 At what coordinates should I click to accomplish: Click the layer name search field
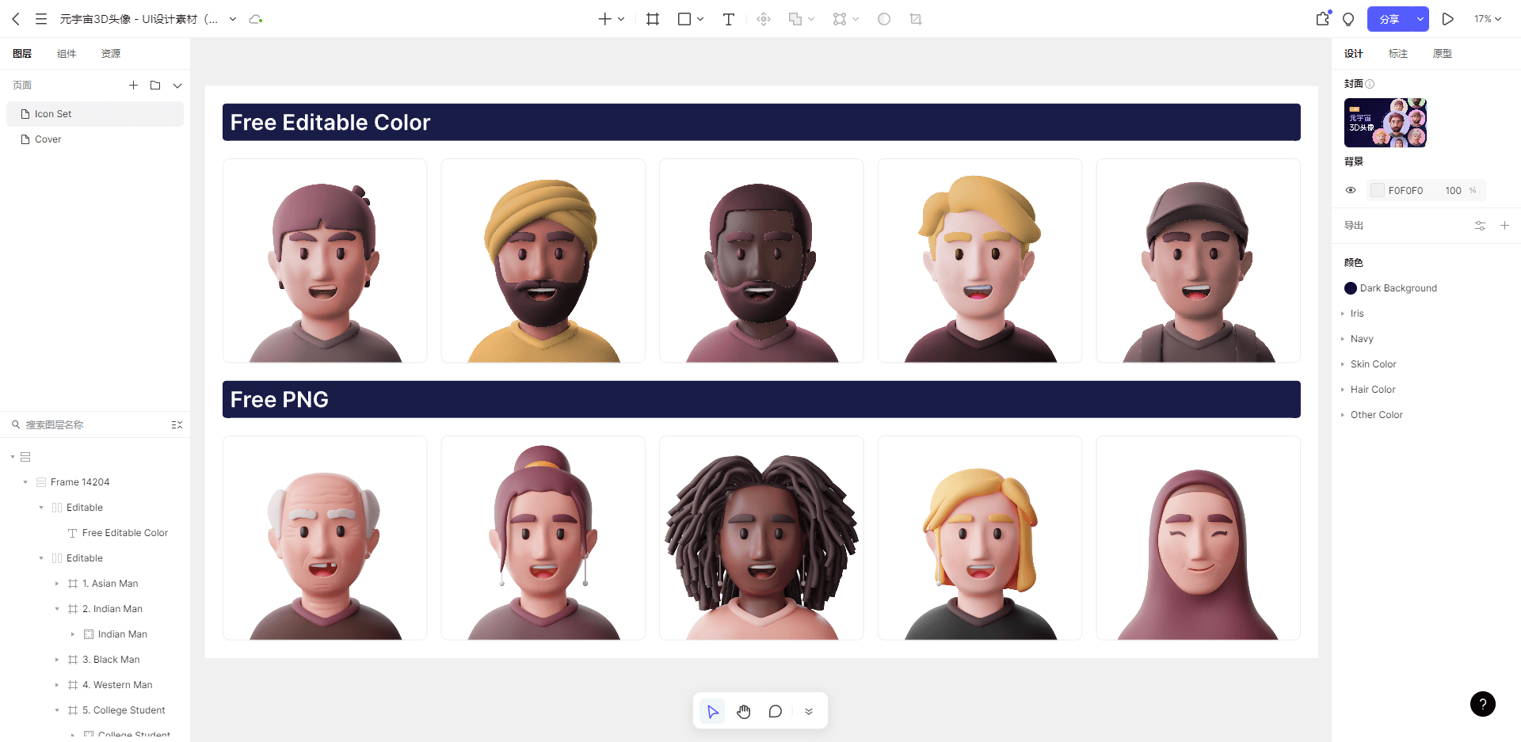[87, 425]
